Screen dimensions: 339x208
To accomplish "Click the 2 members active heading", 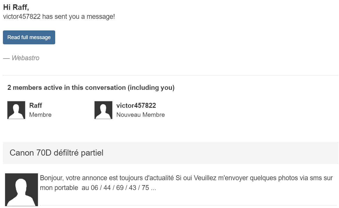I will coord(66,87).
